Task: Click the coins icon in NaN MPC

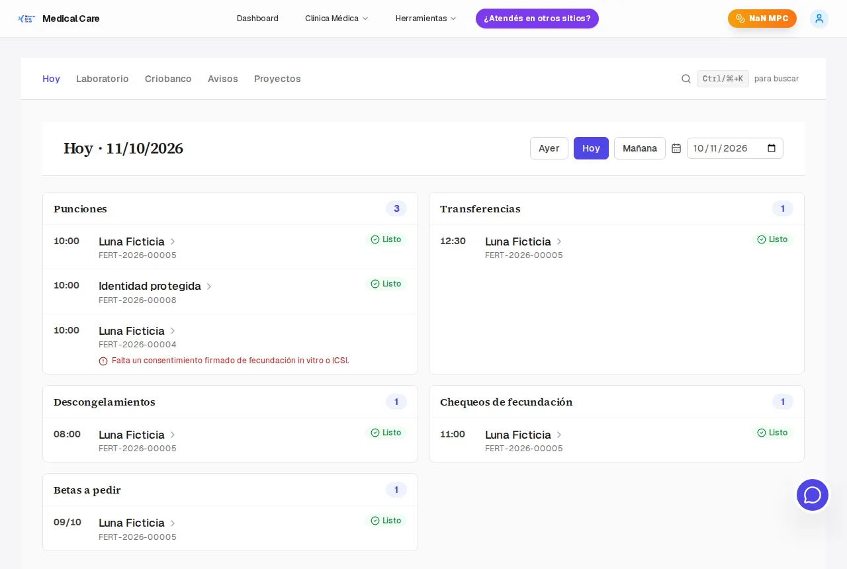Action: 740,19
